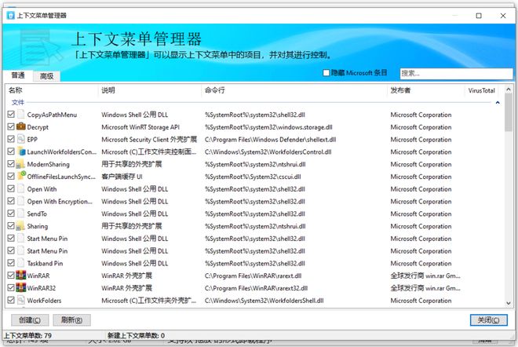Click the CopyAsPathMenu blank file icon
The image size is (518, 347).
pyautogui.click(x=21, y=115)
